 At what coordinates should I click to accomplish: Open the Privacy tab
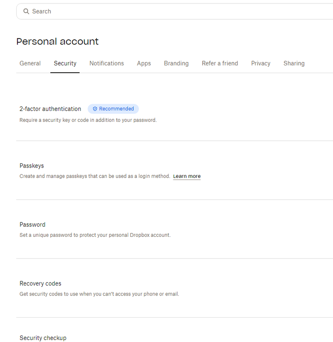tap(261, 63)
